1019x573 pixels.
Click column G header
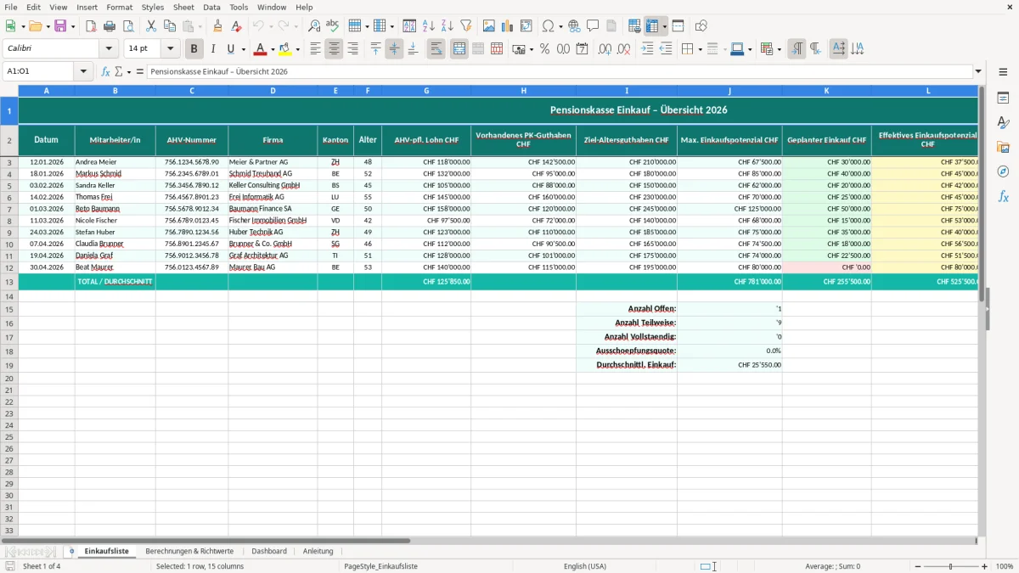pos(426,90)
